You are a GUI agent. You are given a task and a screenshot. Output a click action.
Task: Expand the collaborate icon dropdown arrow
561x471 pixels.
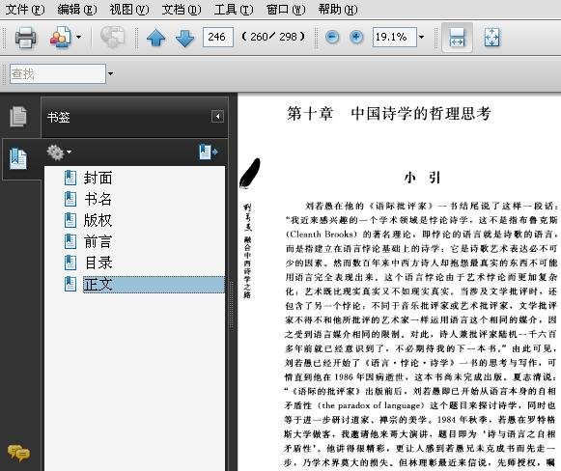coord(79,37)
